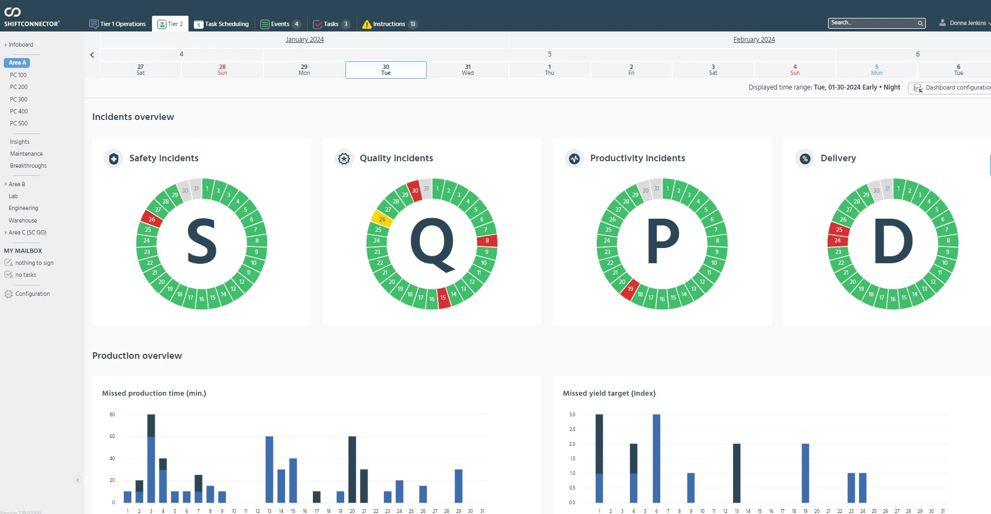Click red day 8 in Quality ring
991x514 pixels.
coord(487,240)
